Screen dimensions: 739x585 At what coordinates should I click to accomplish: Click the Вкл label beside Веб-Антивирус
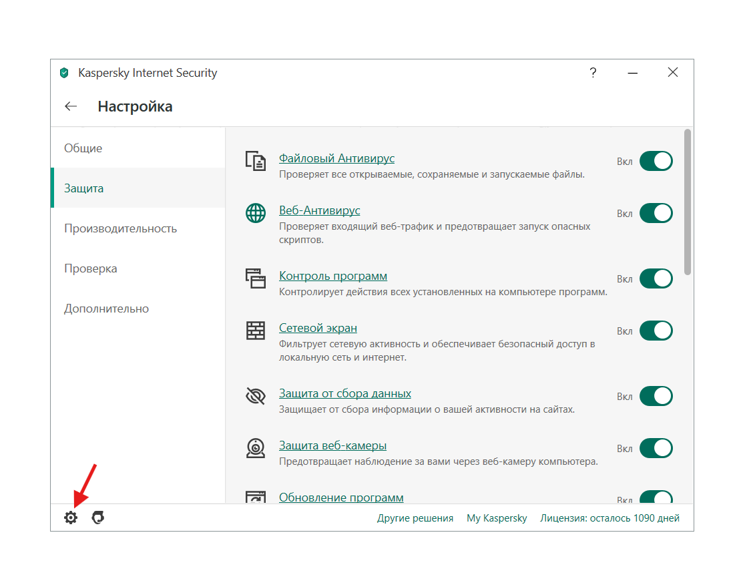click(x=624, y=214)
